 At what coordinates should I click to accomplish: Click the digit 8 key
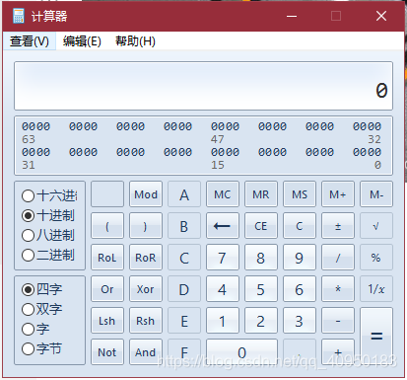261,258
